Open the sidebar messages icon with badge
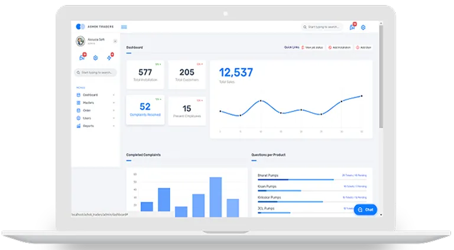This screenshot has height=250, width=454. (x=82, y=58)
